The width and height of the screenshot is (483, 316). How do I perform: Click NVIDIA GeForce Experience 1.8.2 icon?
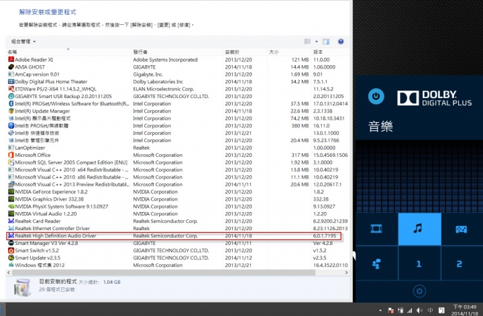[x=11, y=192]
